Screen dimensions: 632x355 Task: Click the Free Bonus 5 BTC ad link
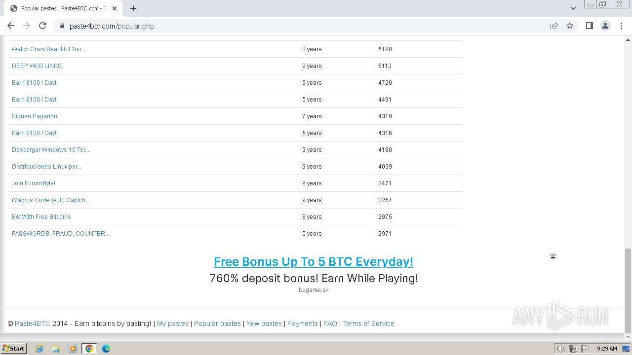(x=314, y=262)
